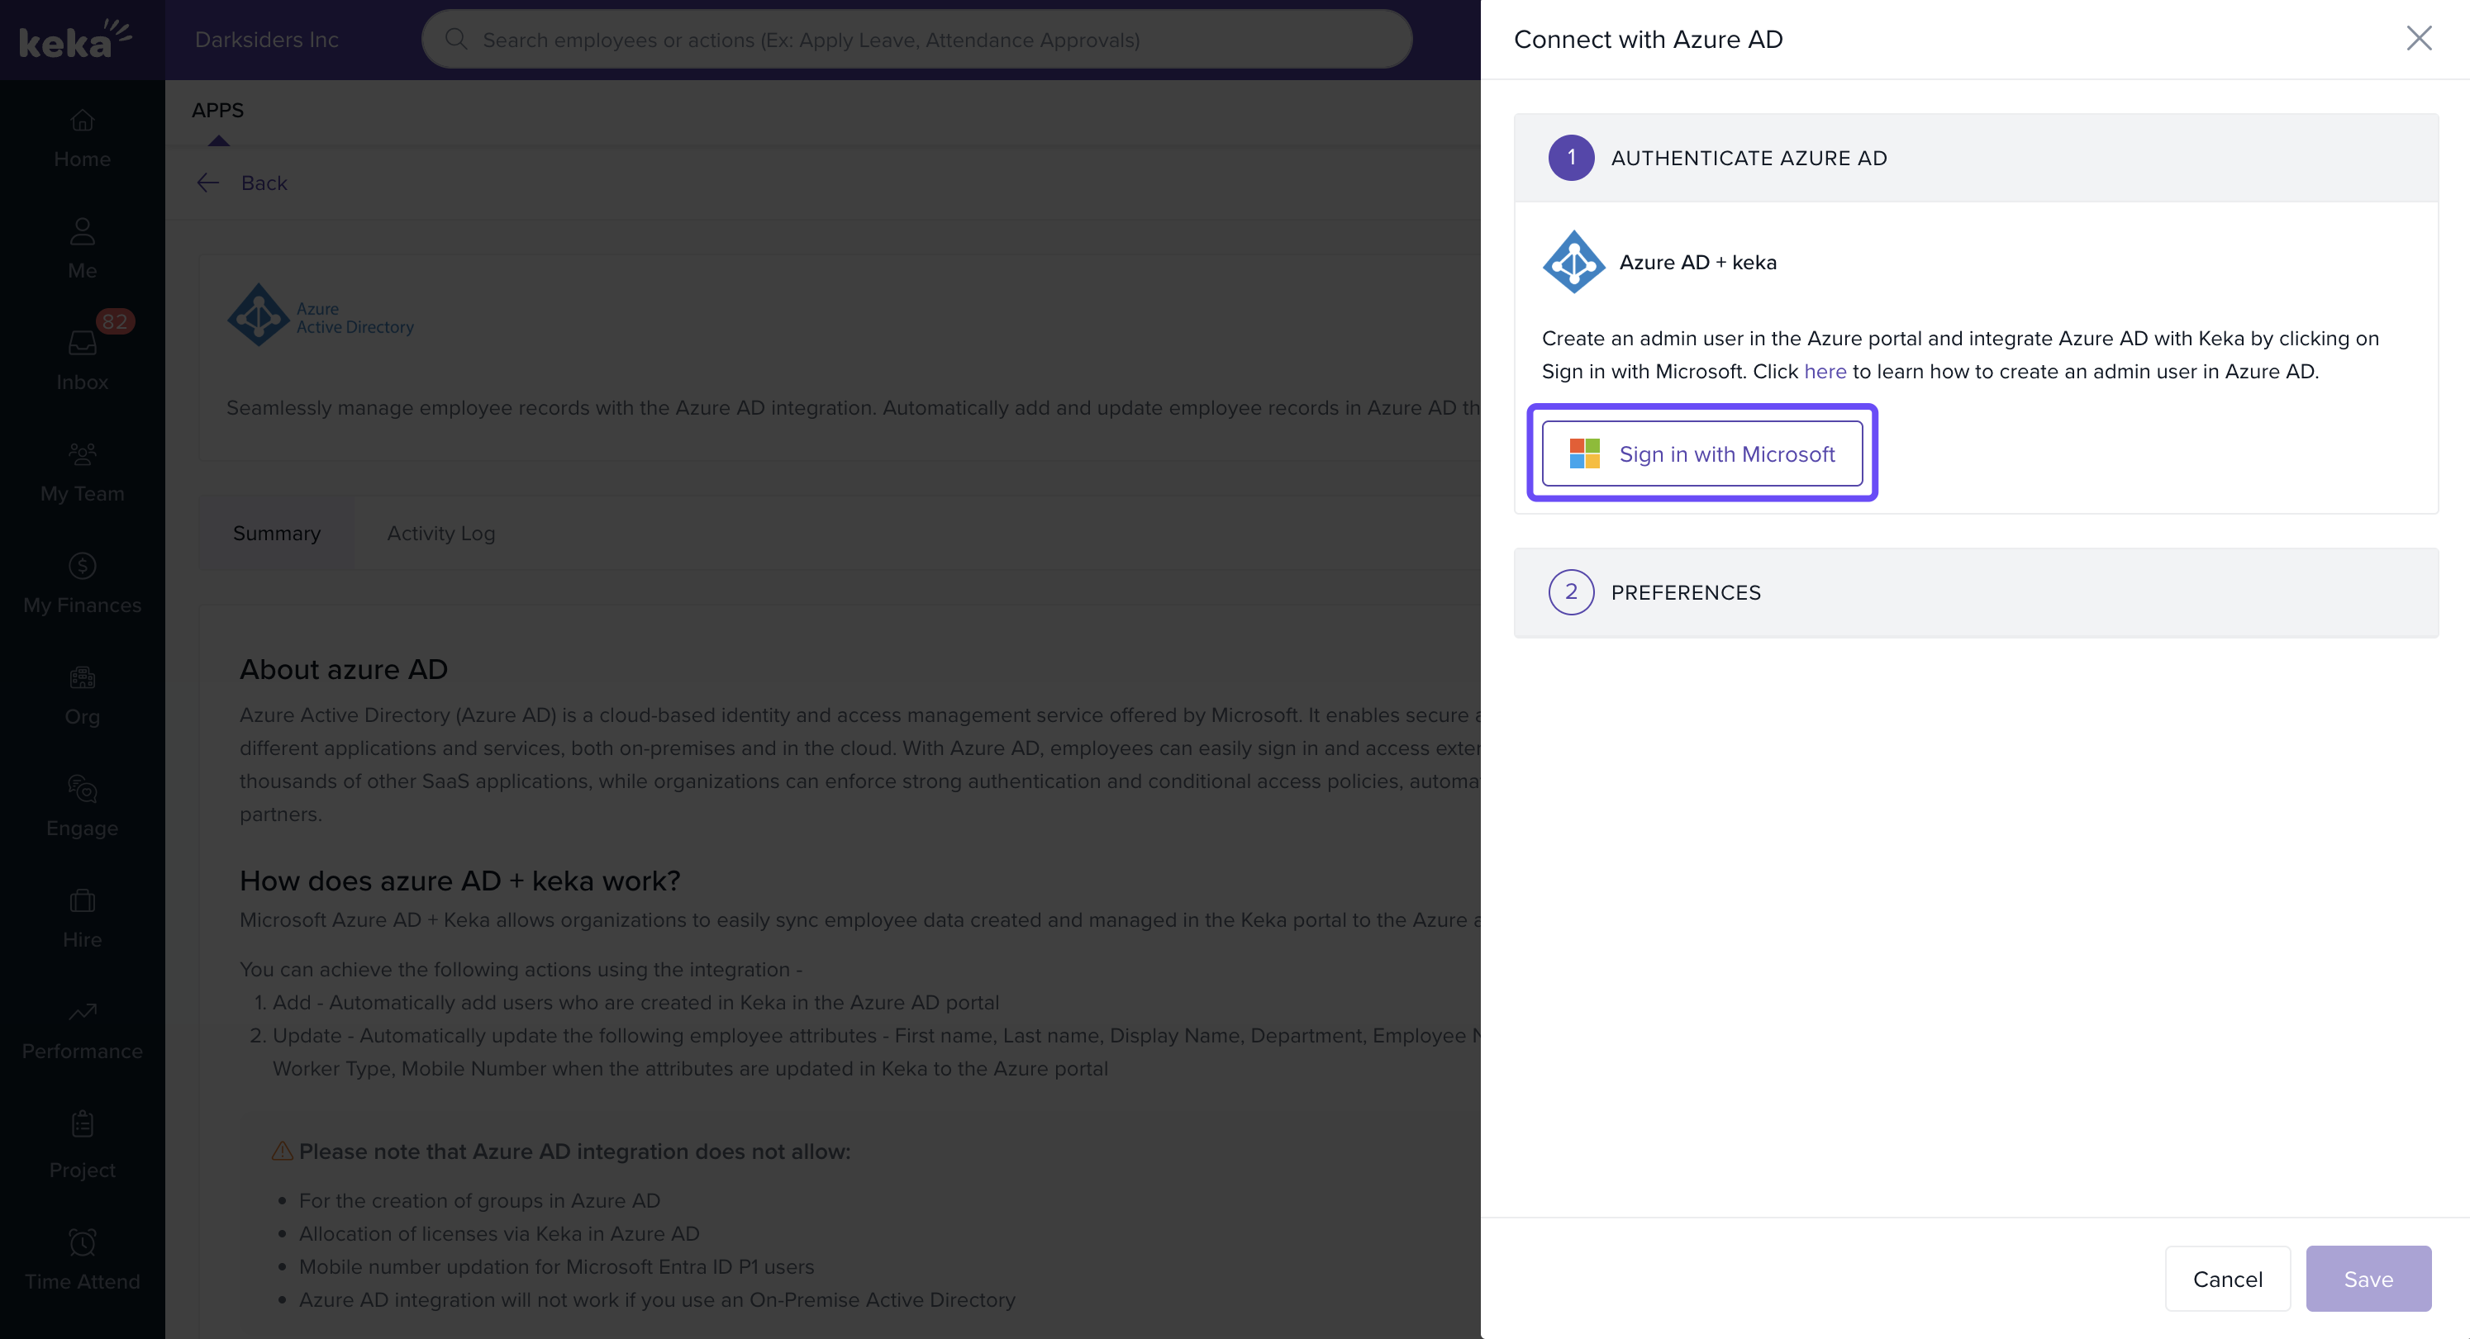Open the Hire briefcase icon
This screenshot has width=2470, height=1339.
point(83,901)
